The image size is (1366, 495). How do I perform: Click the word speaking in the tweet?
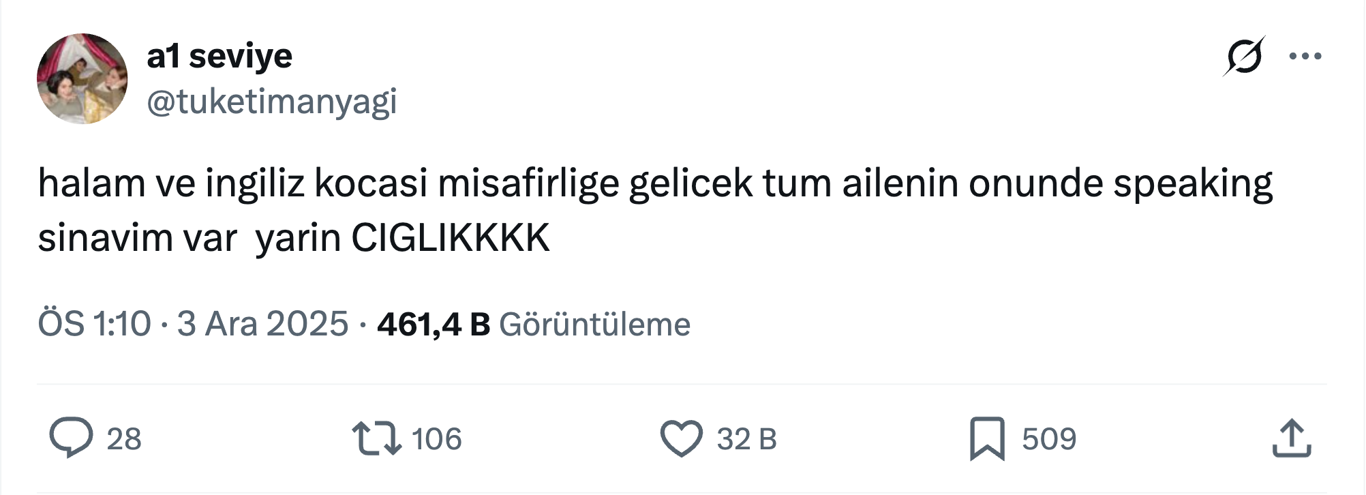(x=1193, y=184)
